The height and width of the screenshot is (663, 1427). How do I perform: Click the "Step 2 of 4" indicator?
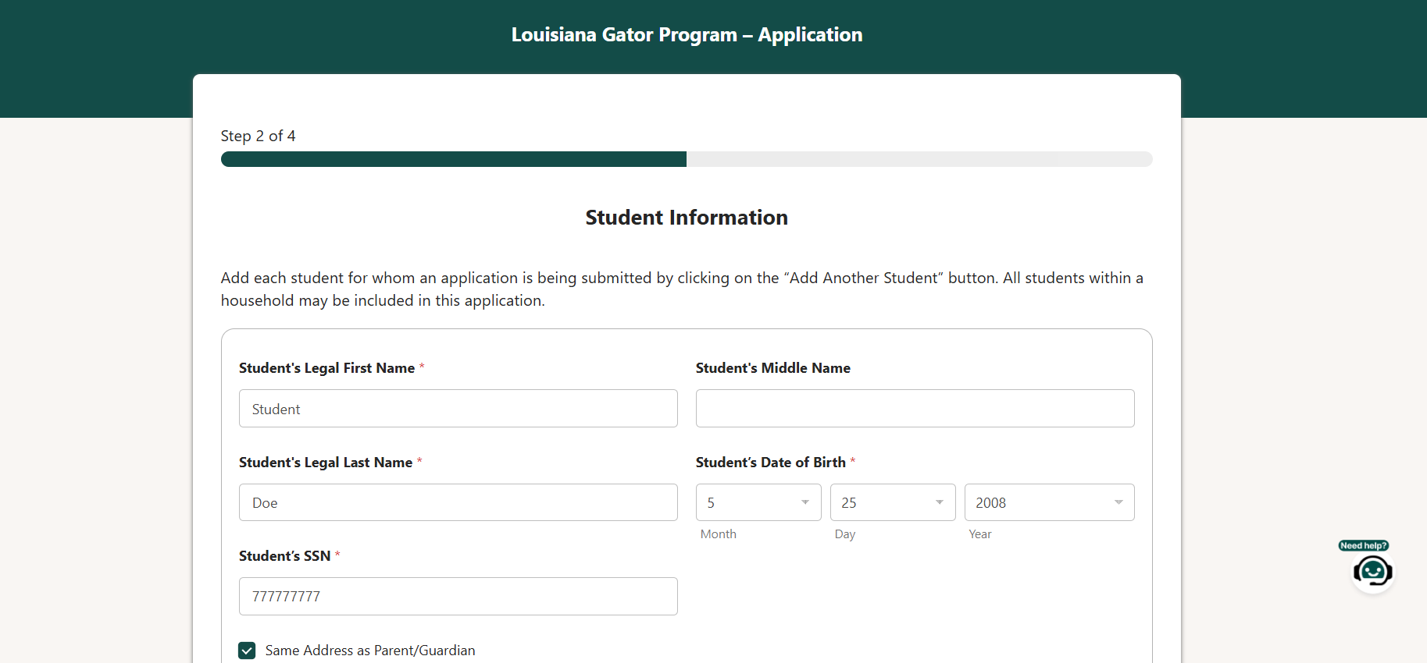coord(258,136)
